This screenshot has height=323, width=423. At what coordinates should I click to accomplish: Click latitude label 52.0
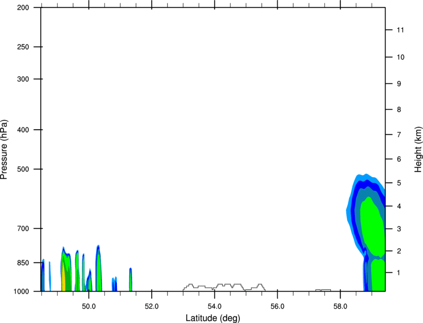(x=152, y=306)
